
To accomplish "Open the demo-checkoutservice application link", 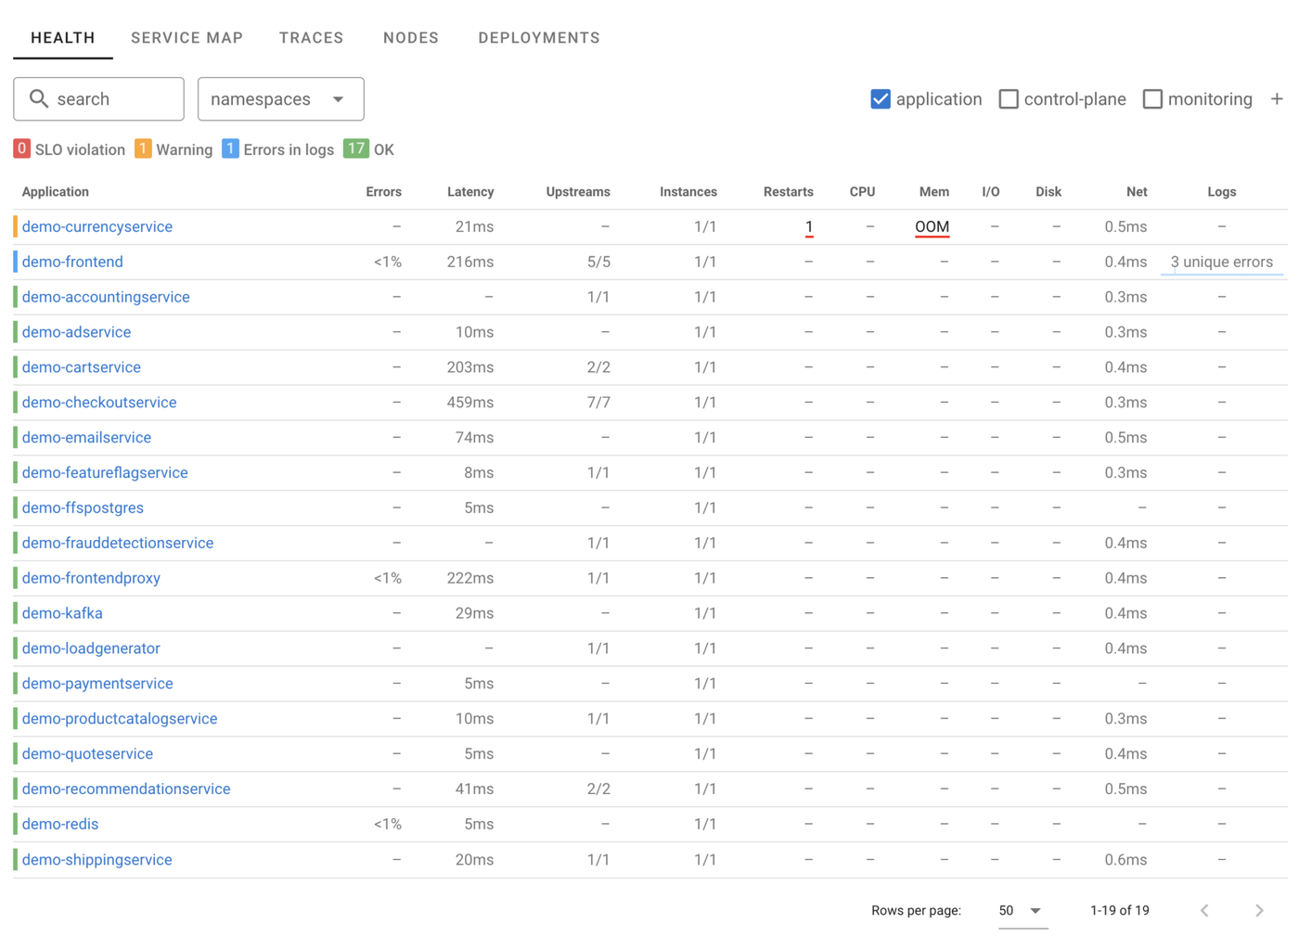I will [x=99, y=402].
